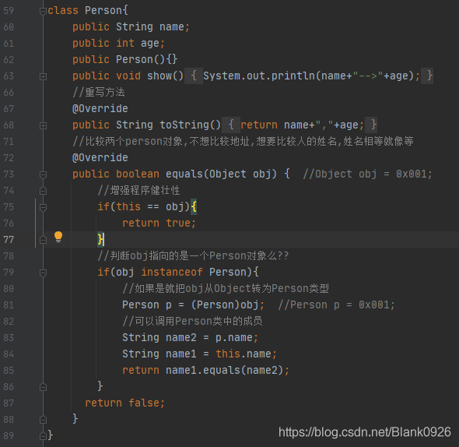Collapse the equals method fold marker

tap(43, 174)
